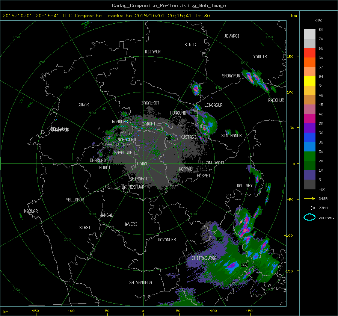The width and height of the screenshot is (338, 316).
Task: Click the storm cell north of Lingasur
Action: (196, 88)
